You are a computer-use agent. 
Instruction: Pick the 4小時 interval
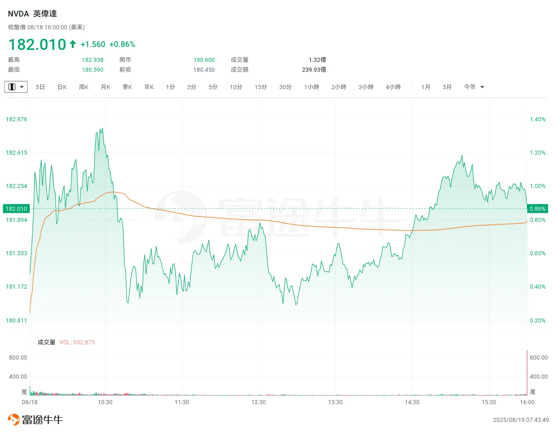(393, 87)
